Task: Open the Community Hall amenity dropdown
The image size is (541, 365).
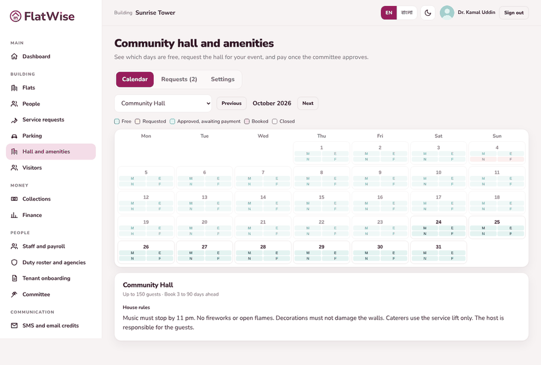Action: (163, 103)
